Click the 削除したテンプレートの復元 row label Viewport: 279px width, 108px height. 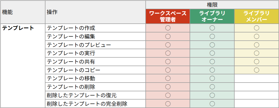click(82, 95)
